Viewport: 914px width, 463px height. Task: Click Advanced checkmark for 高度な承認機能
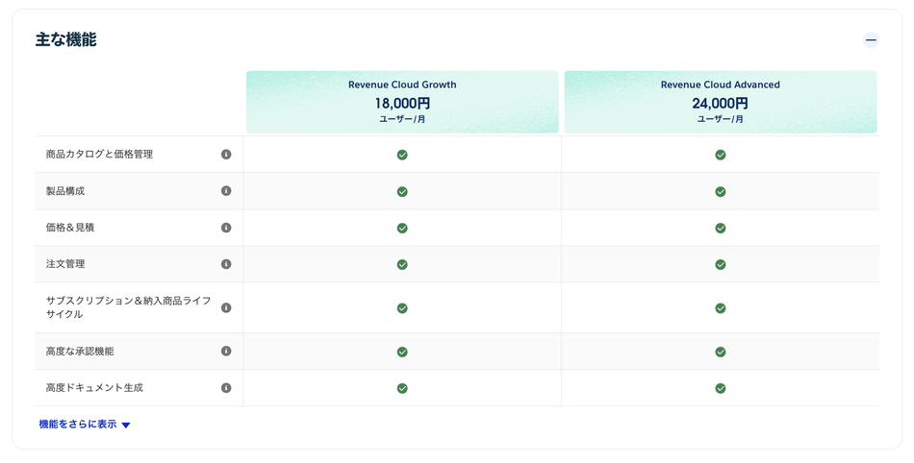click(x=721, y=352)
